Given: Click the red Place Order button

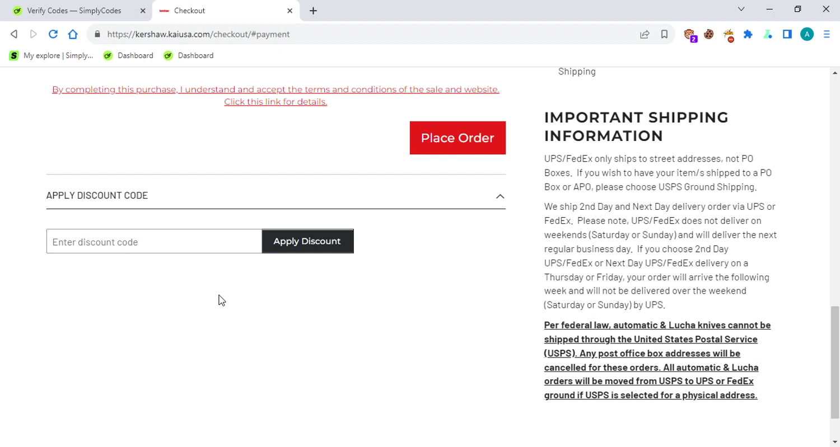Looking at the screenshot, I should (458, 138).
